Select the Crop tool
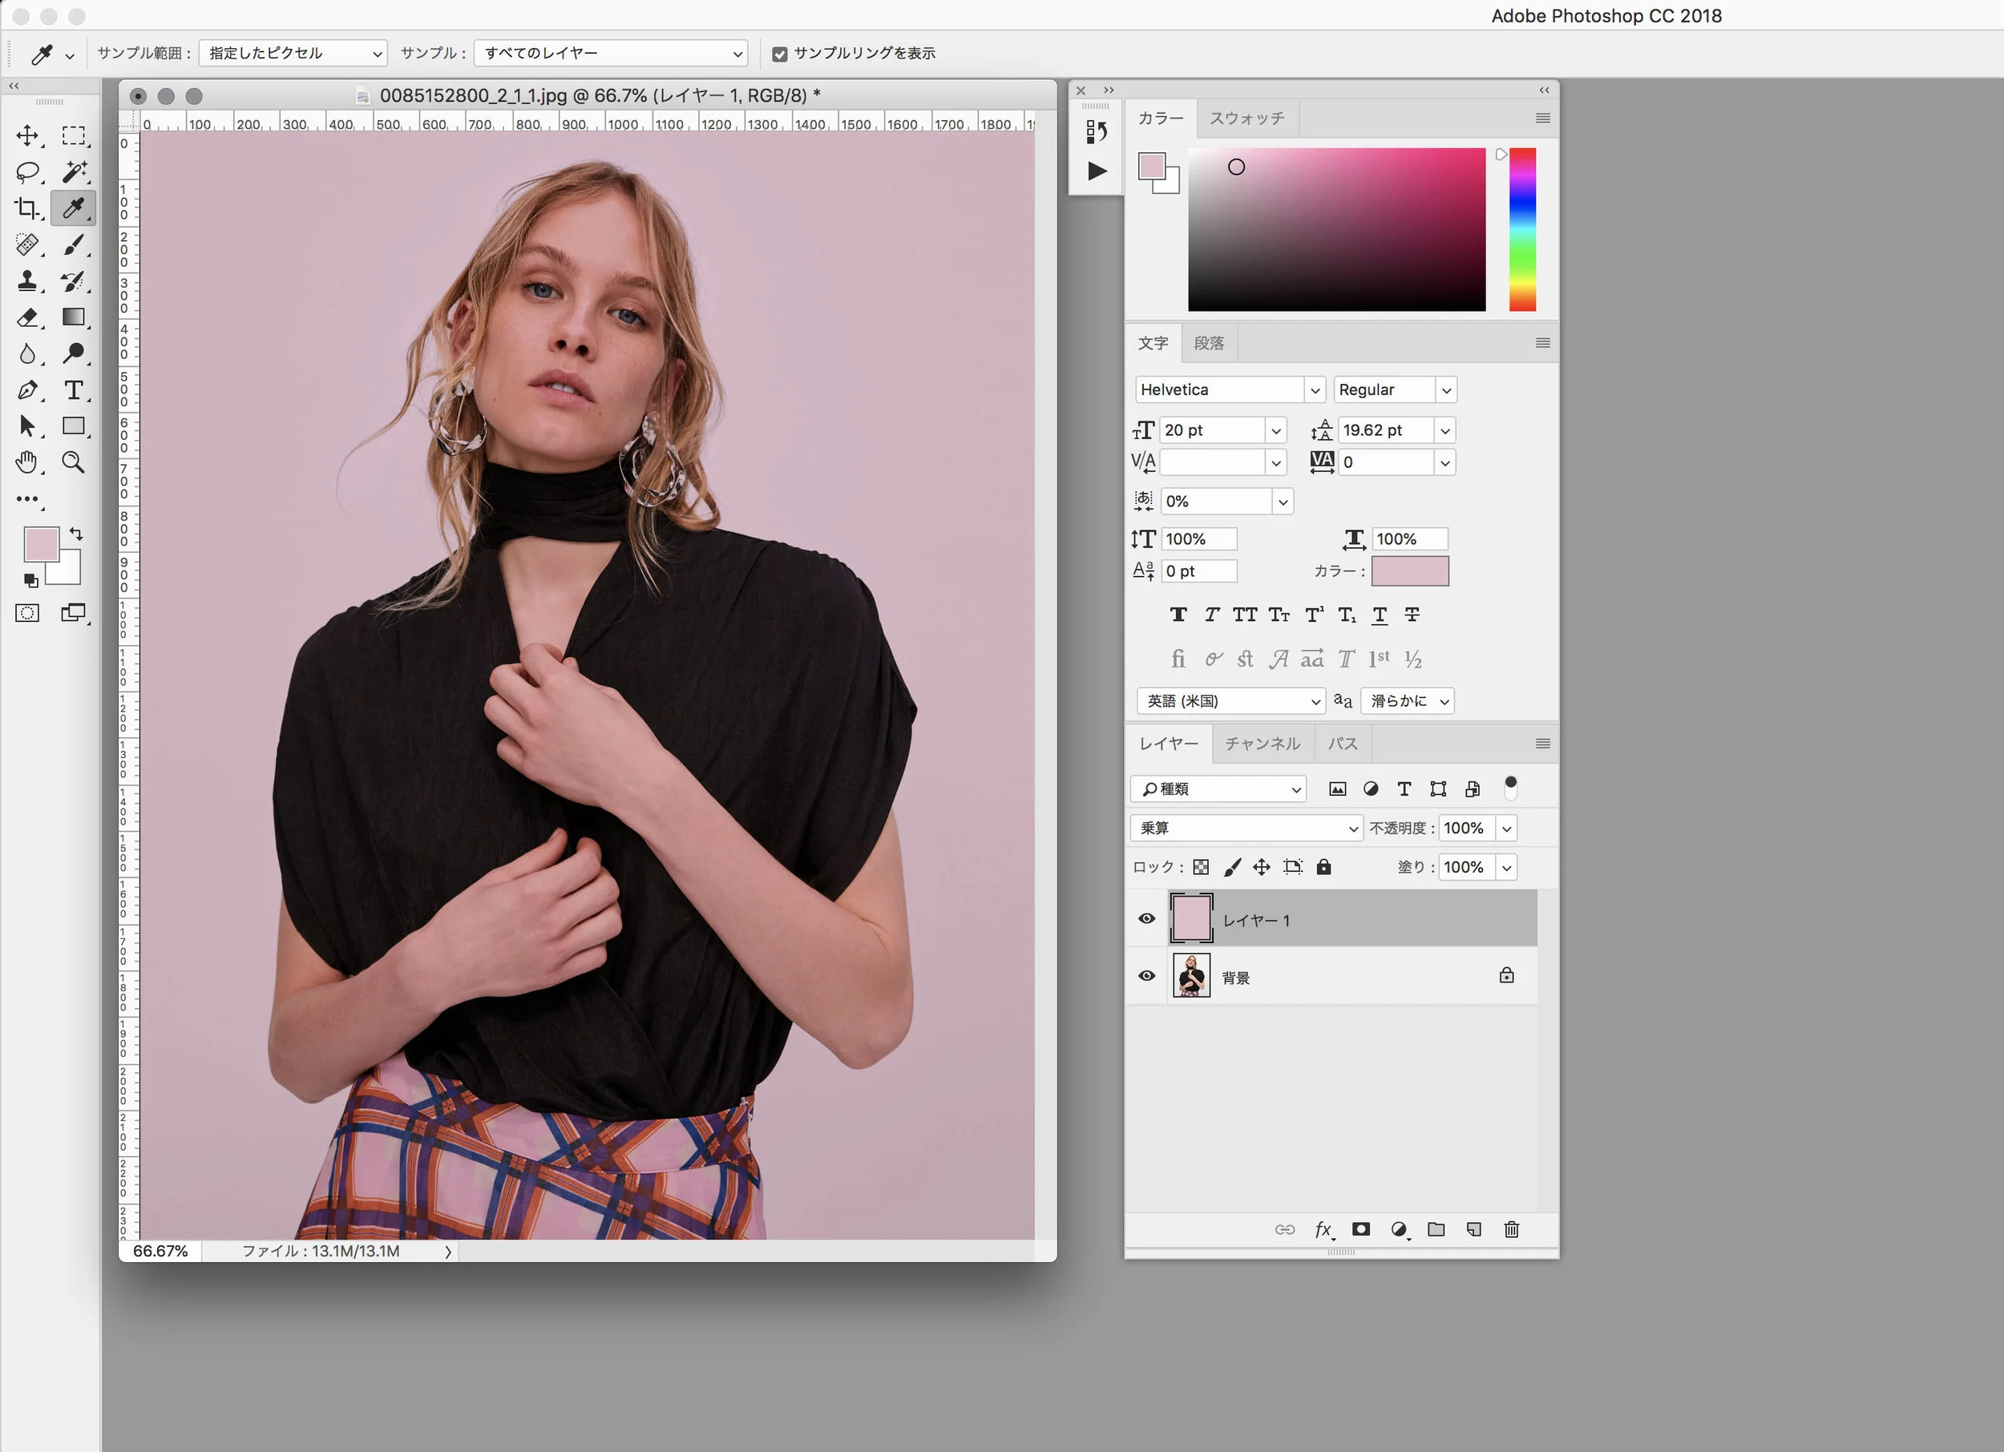This screenshot has height=1452, width=2004. pyautogui.click(x=27, y=208)
